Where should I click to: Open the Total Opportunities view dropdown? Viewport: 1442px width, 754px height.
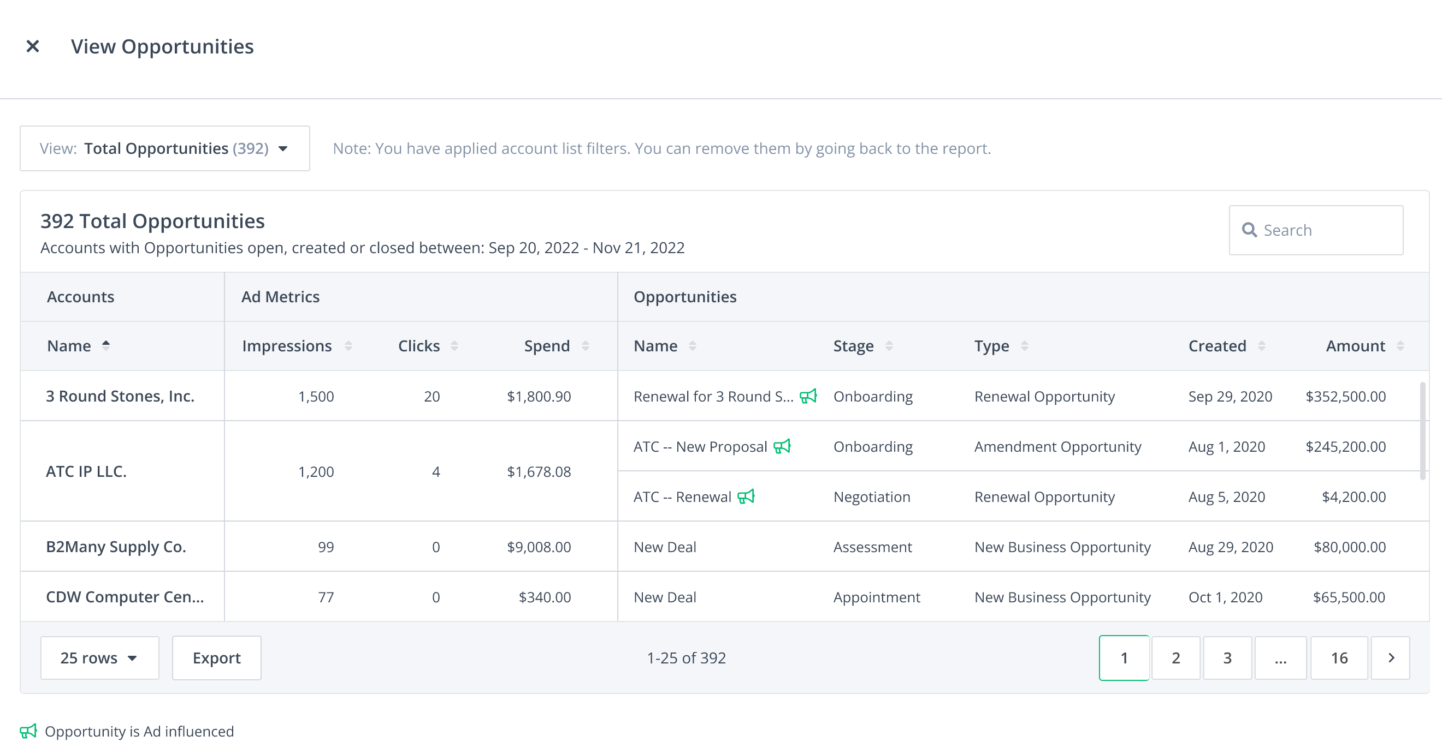tap(164, 148)
